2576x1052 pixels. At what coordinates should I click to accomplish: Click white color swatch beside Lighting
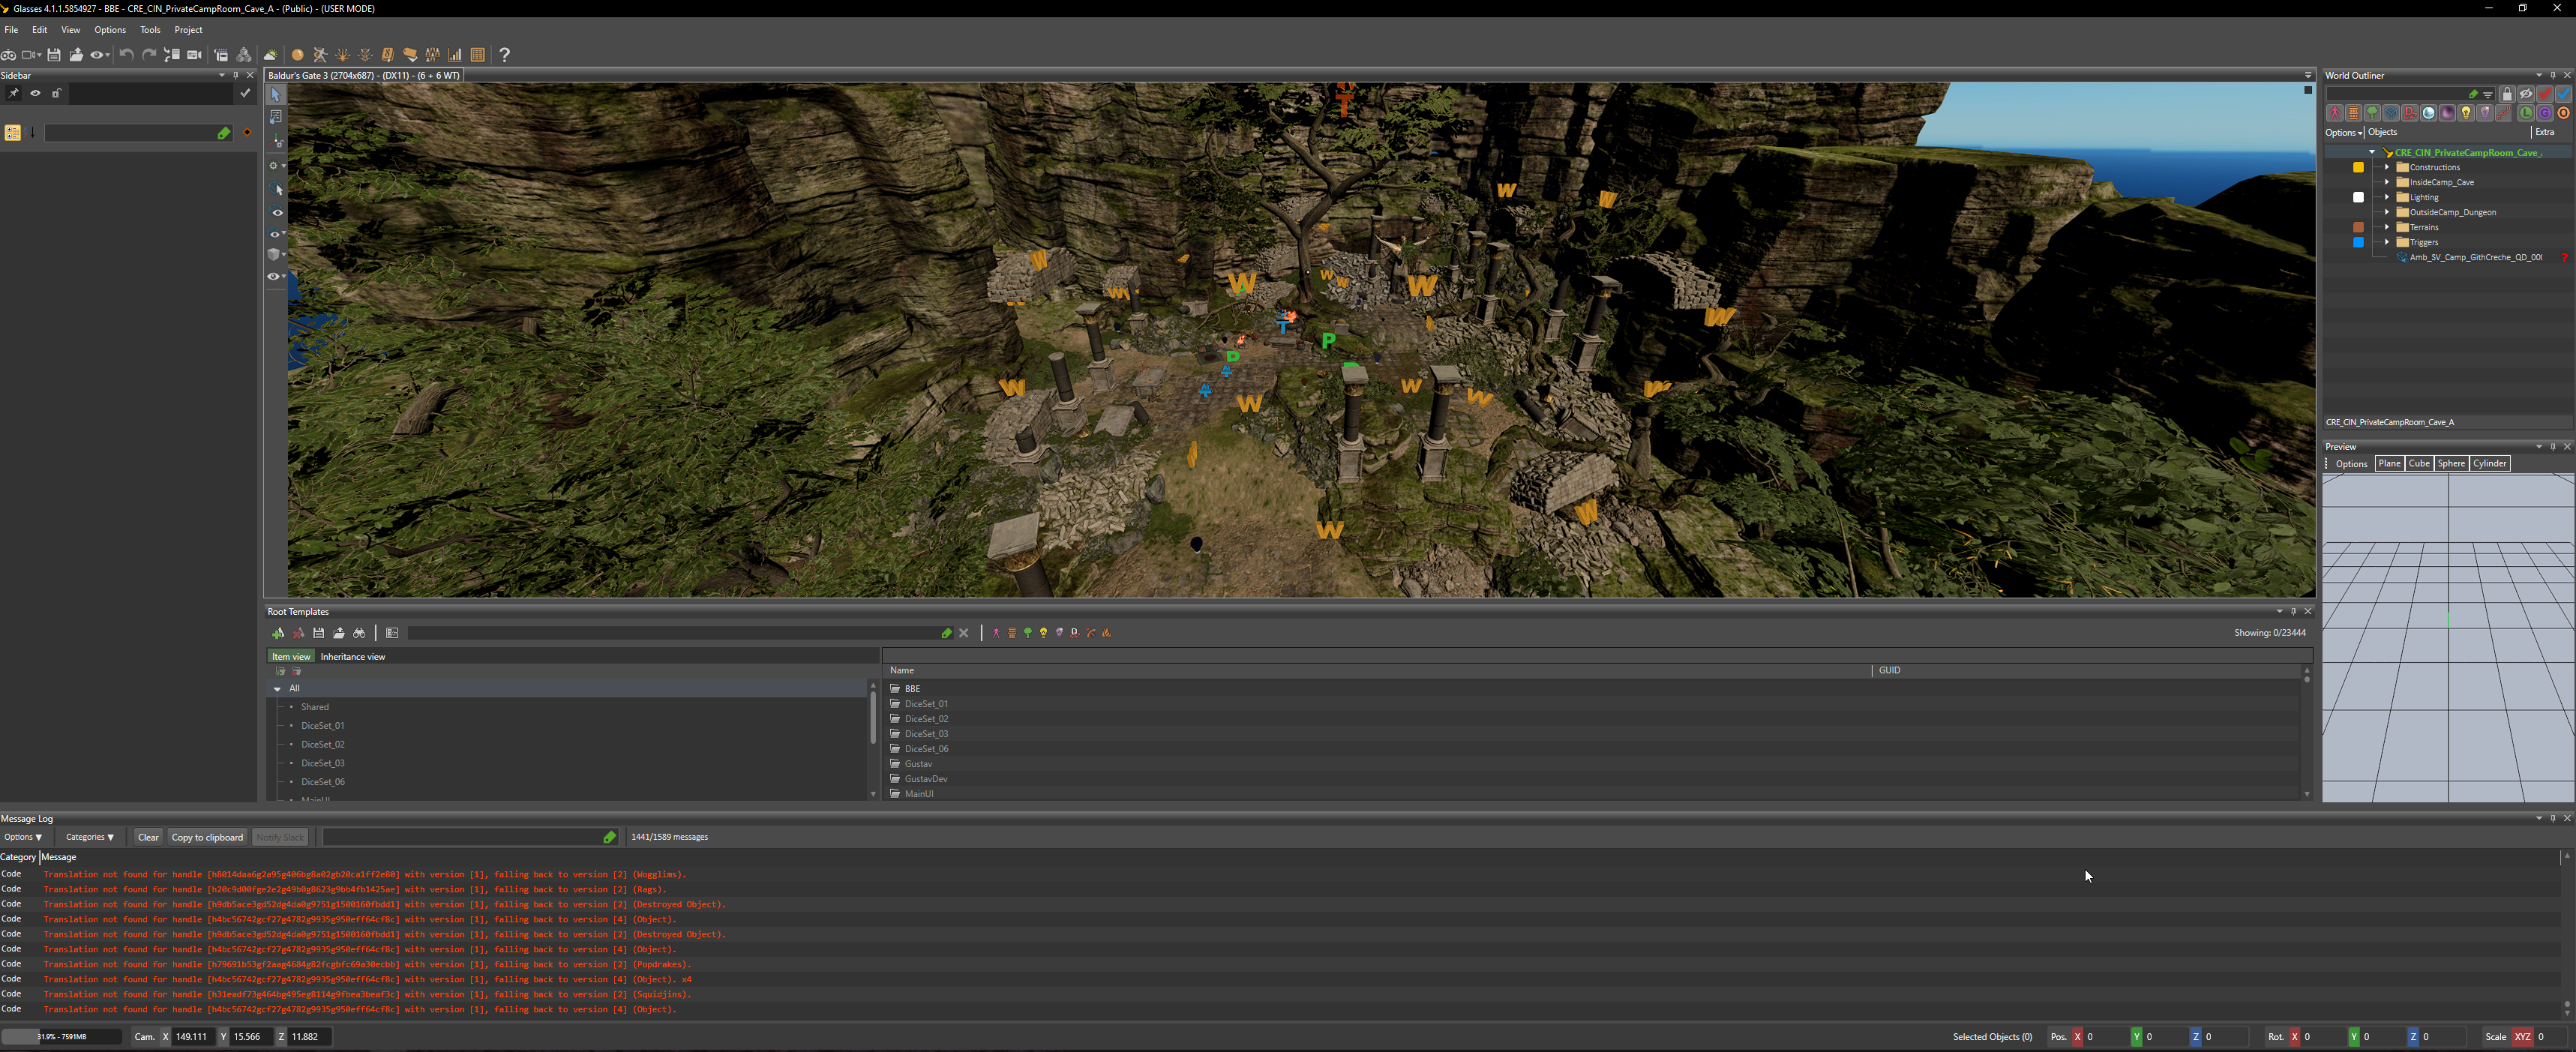click(2358, 197)
